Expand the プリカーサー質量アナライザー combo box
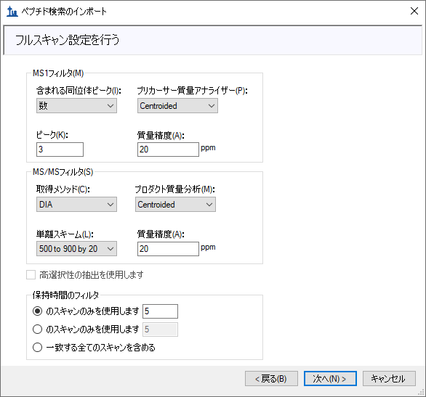Image resolution: width=426 pixels, height=397 pixels. tap(177, 106)
